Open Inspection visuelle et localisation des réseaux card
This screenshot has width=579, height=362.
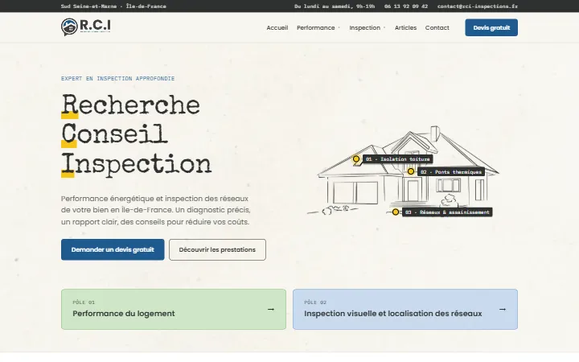pyautogui.click(x=405, y=309)
